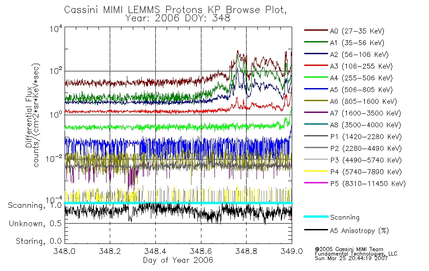
Task: Click the x-axis tick label 348.4
Action: pyautogui.click(x=155, y=251)
